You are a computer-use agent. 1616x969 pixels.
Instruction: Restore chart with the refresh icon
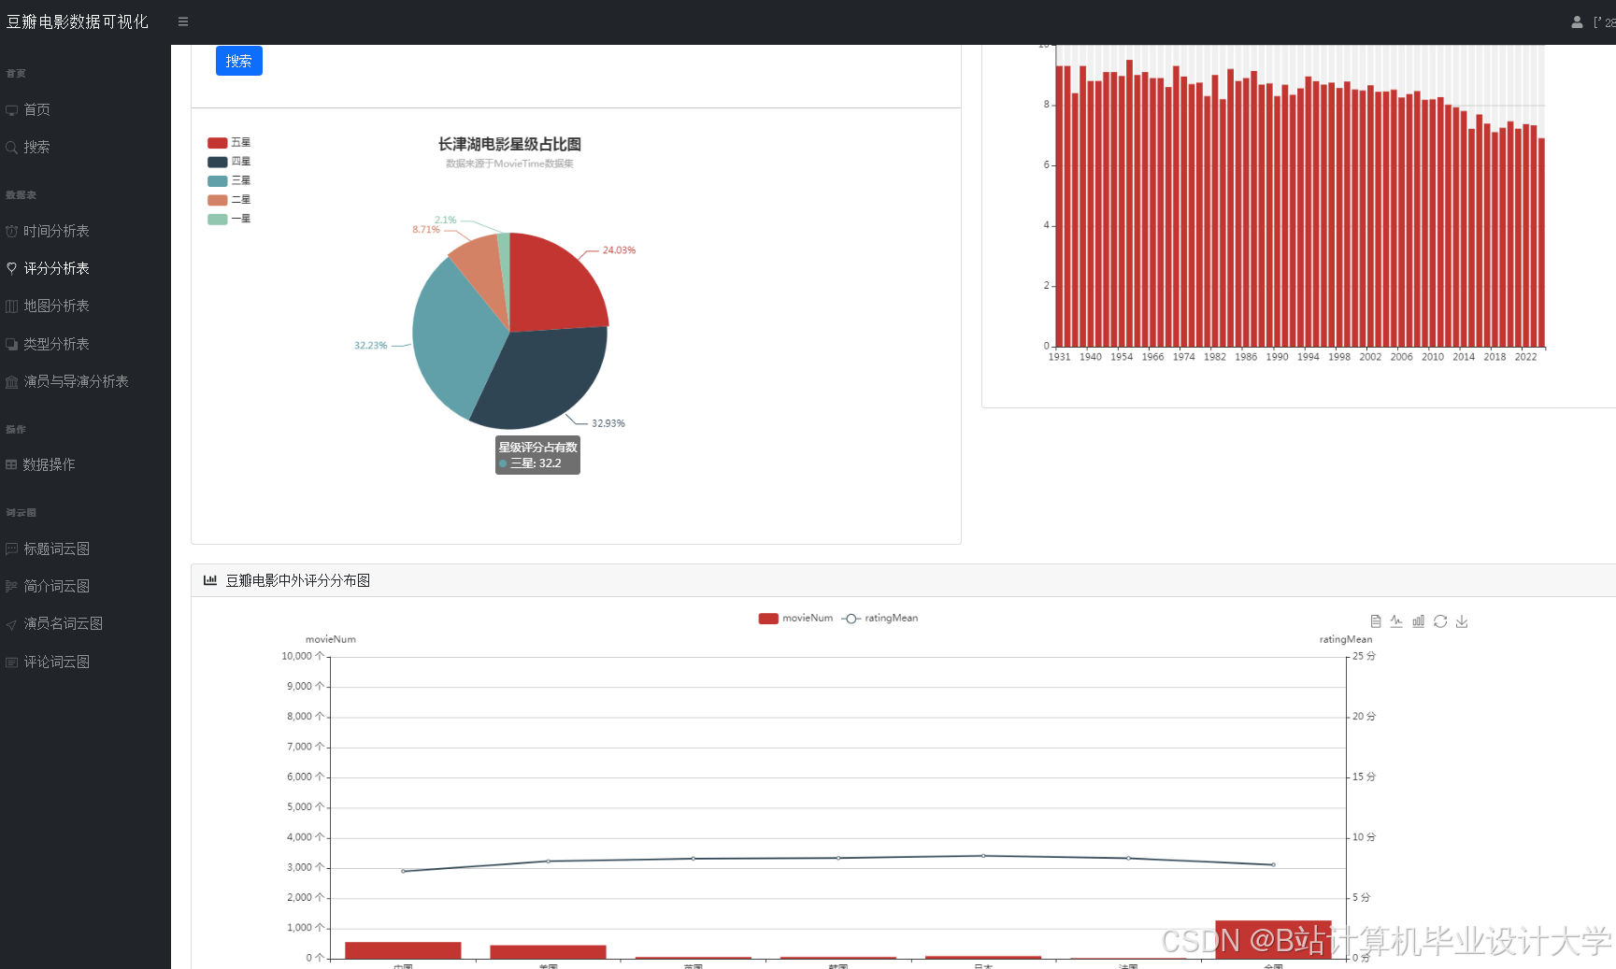1440,621
